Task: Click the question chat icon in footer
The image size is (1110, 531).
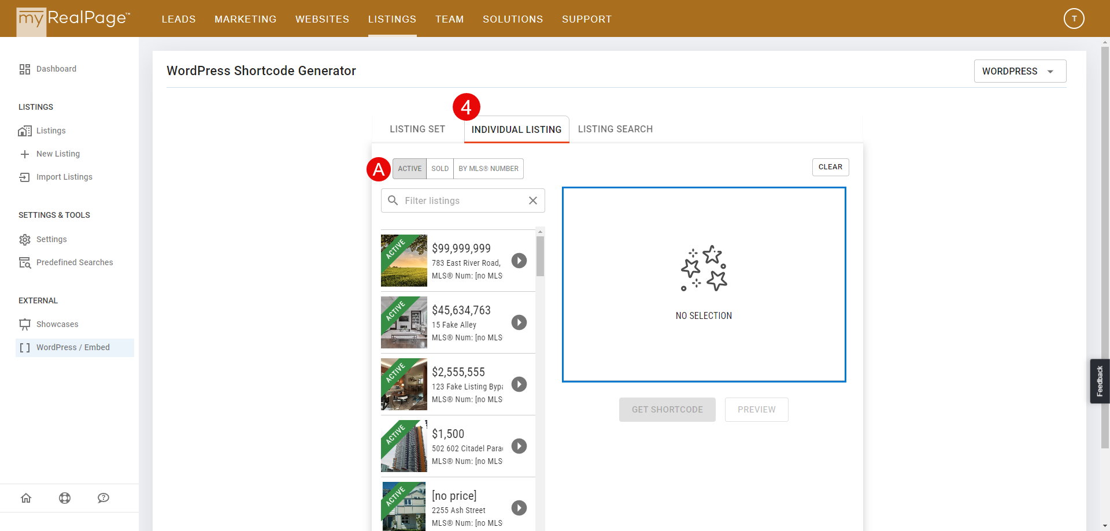Action: (103, 498)
